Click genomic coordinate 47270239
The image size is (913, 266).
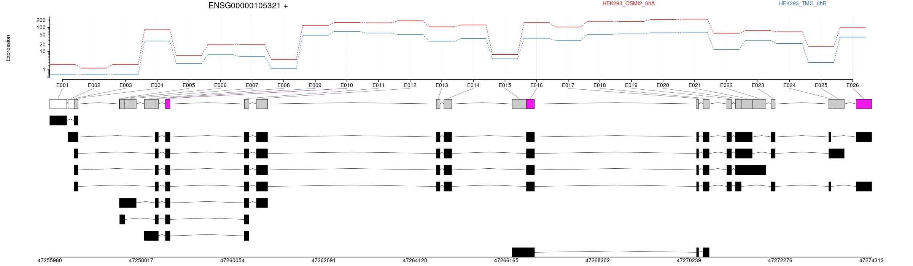(x=689, y=261)
